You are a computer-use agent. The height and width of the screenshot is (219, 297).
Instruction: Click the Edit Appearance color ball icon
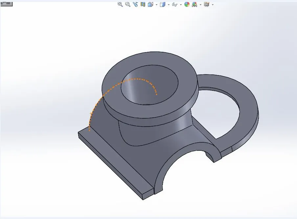coord(187,4)
